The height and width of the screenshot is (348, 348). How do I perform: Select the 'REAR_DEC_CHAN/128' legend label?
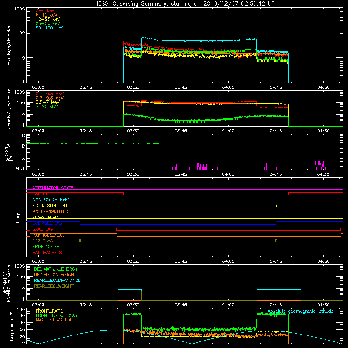coord(57,280)
